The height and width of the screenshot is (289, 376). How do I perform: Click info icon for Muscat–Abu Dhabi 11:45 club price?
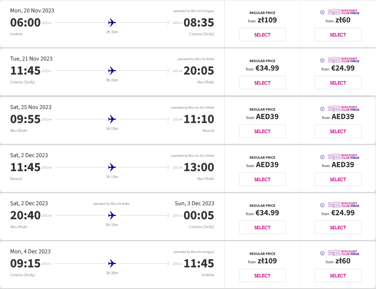click(x=322, y=157)
